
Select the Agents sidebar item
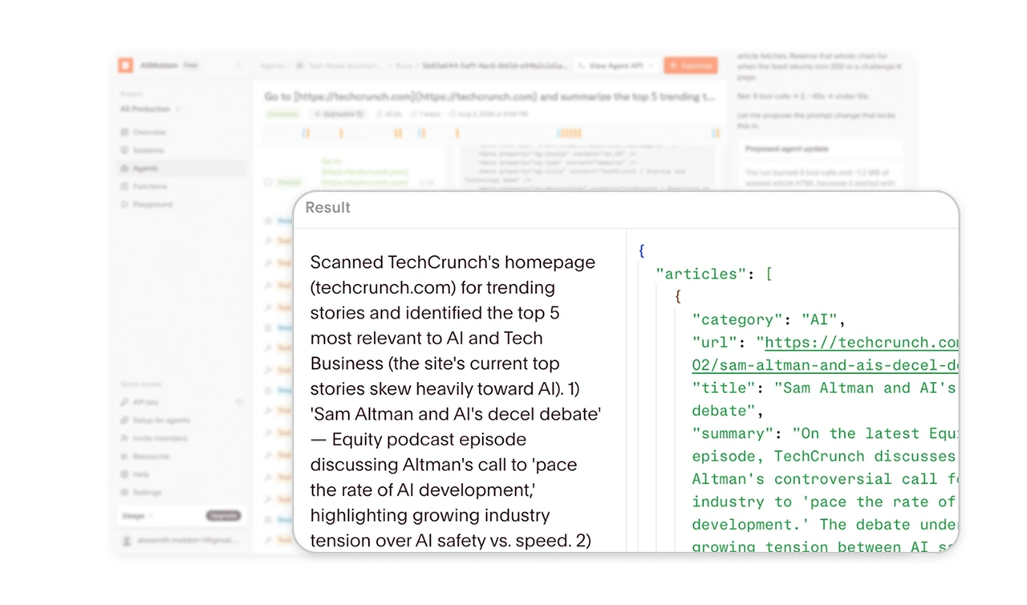pyautogui.click(x=145, y=169)
